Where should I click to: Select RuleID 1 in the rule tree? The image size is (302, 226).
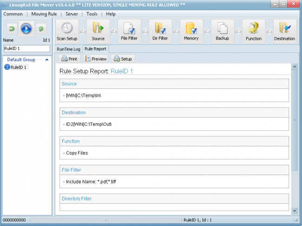(18, 67)
